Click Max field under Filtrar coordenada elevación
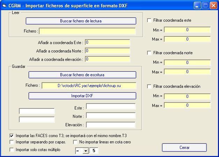219x157 pixels. coord(187,105)
